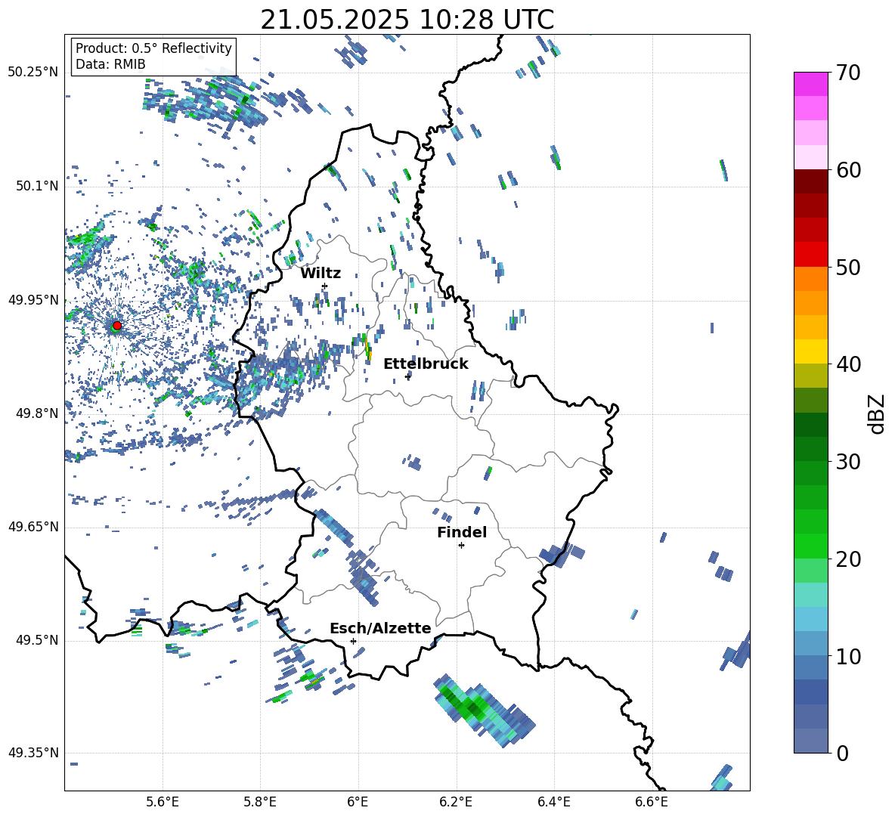Image resolution: width=895 pixels, height=817 pixels.
Task: Click the 5.6°E longitude label
Action: 163,802
